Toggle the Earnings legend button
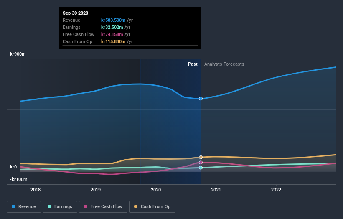Viewport: 343px width, 219px height. 60,207
